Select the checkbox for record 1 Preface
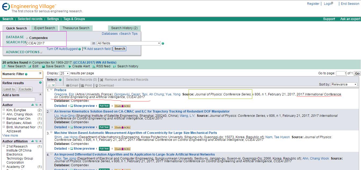This screenshot has width=361, height=170. click(x=52, y=89)
